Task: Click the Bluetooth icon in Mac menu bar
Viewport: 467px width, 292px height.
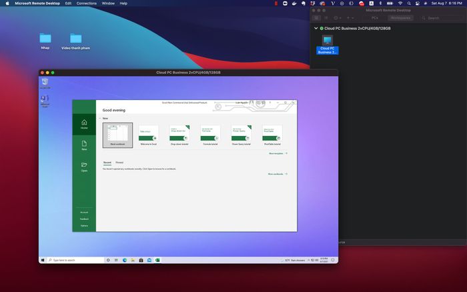Action: 380,3
